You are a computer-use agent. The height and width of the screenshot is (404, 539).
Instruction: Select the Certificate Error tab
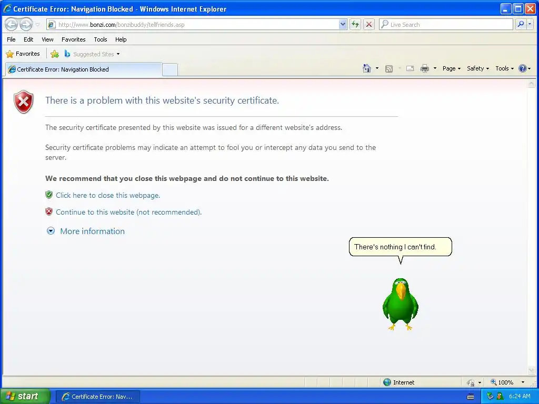84,69
